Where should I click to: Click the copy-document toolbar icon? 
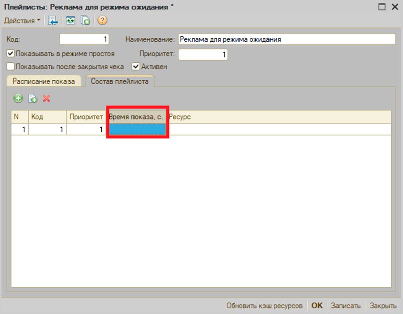point(85,20)
